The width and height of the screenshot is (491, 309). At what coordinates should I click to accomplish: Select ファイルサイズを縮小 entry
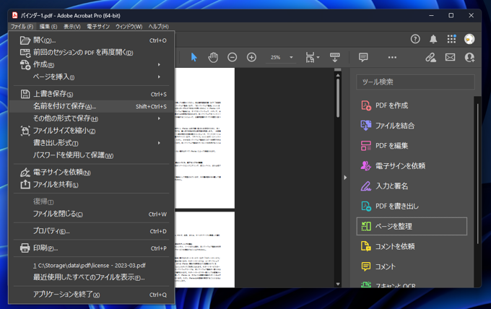point(92,131)
